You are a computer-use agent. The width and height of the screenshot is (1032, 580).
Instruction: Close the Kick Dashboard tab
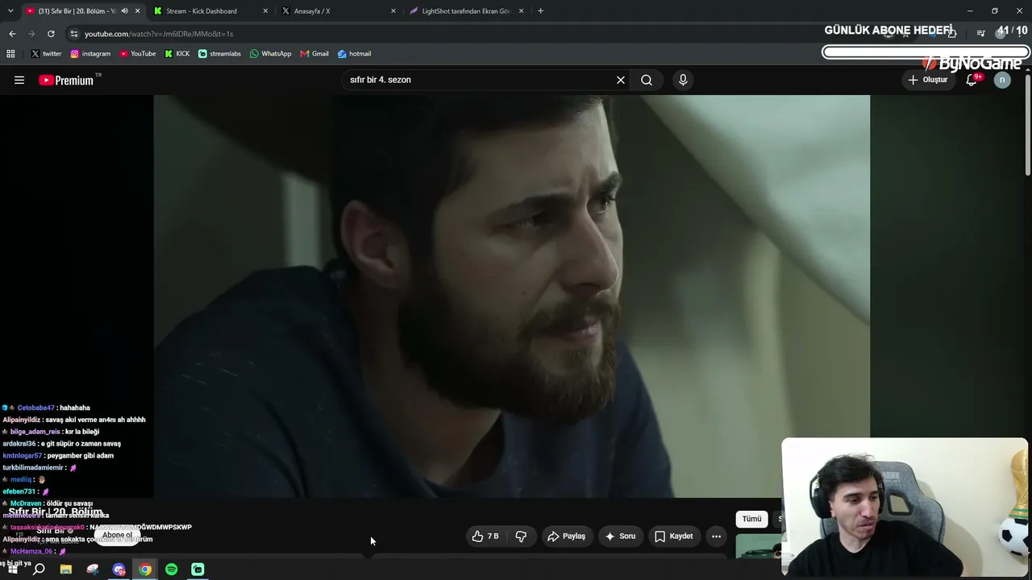265,11
